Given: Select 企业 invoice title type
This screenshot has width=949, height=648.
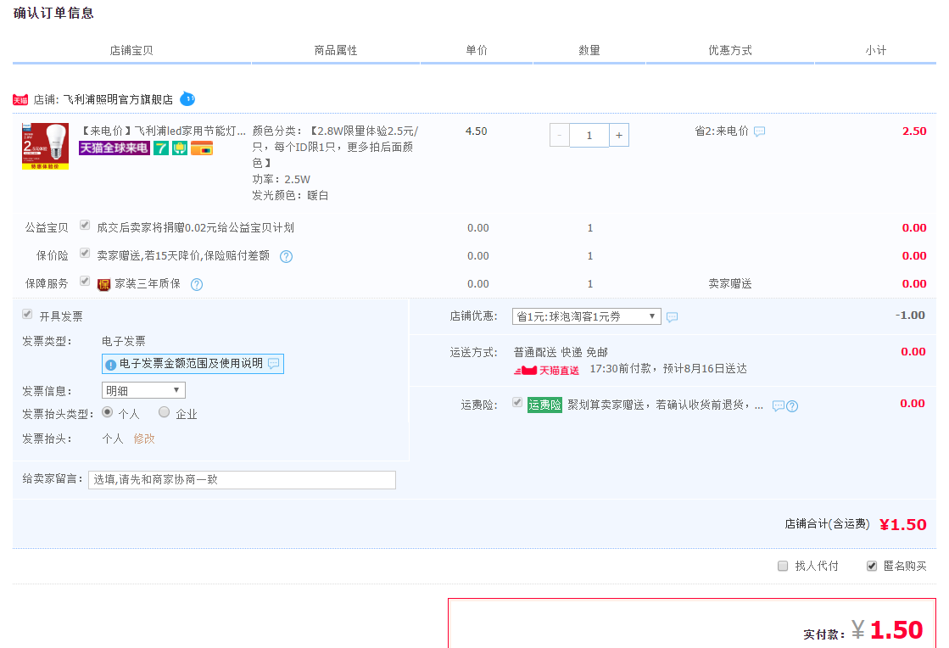Looking at the screenshot, I should pos(164,412).
